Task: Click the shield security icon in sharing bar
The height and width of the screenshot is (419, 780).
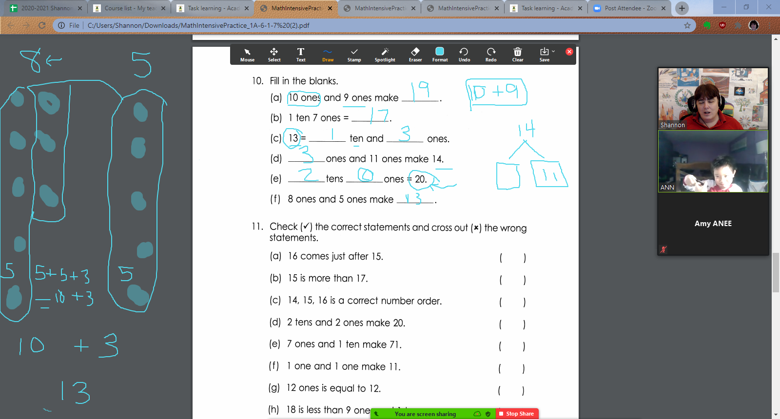Action: (488, 414)
